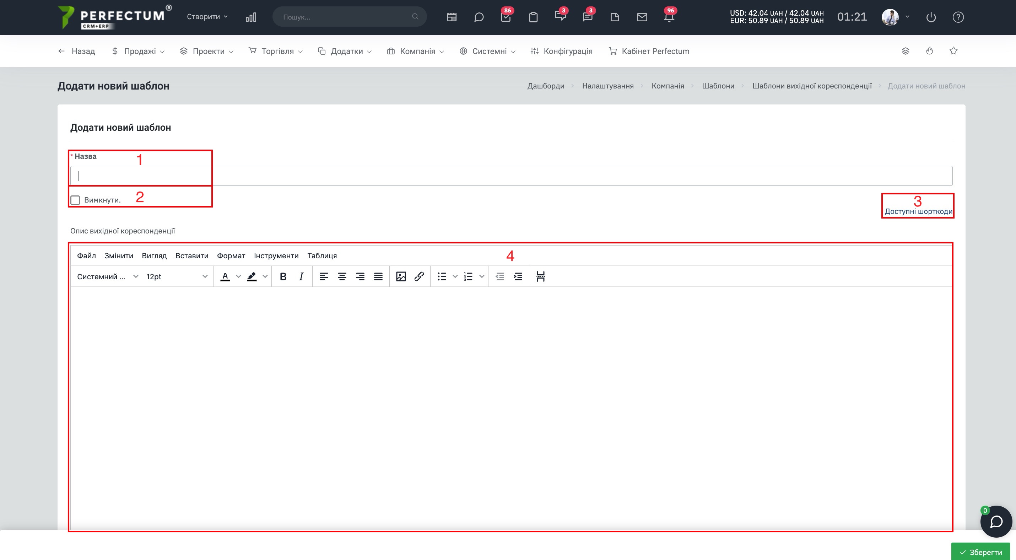Expand Додатки menu
The width and height of the screenshot is (1016, 560).
tap(345, 51)
